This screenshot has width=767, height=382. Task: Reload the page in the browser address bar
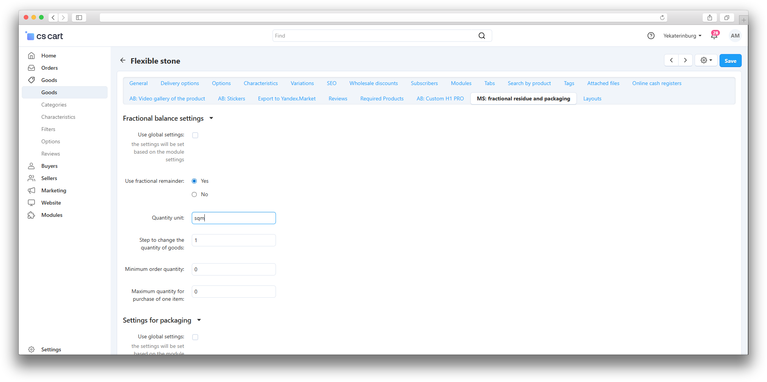pyautogui.click(x=662, y=18)
